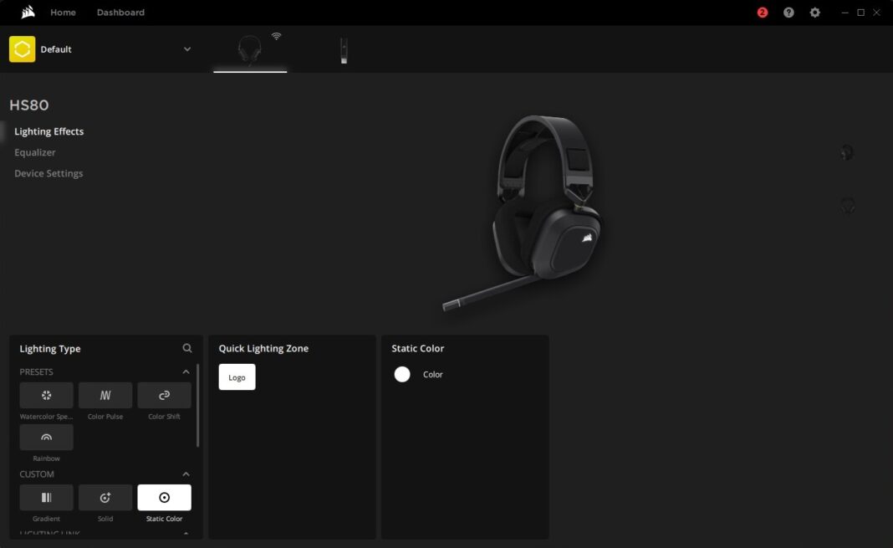Image resolution: width=893 pixels, height=548 pixels.
Task: Switch to the Dashboard tab
Action: click(x=120, y=12)
